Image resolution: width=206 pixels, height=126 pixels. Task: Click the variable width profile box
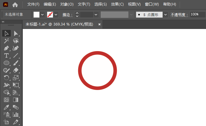tap(115, 14)
